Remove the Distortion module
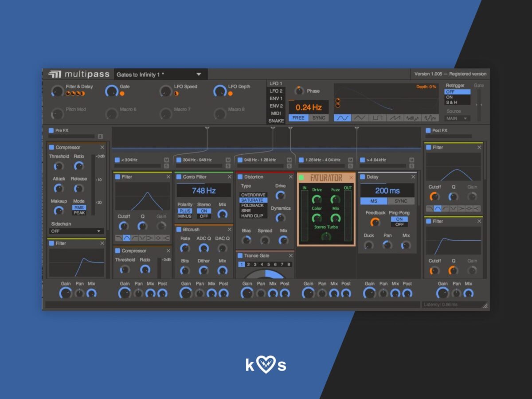532x399 pixels. click(291, 177)
